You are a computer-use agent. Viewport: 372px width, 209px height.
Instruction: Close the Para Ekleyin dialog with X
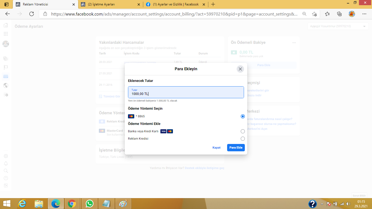[x=240, y=69]
